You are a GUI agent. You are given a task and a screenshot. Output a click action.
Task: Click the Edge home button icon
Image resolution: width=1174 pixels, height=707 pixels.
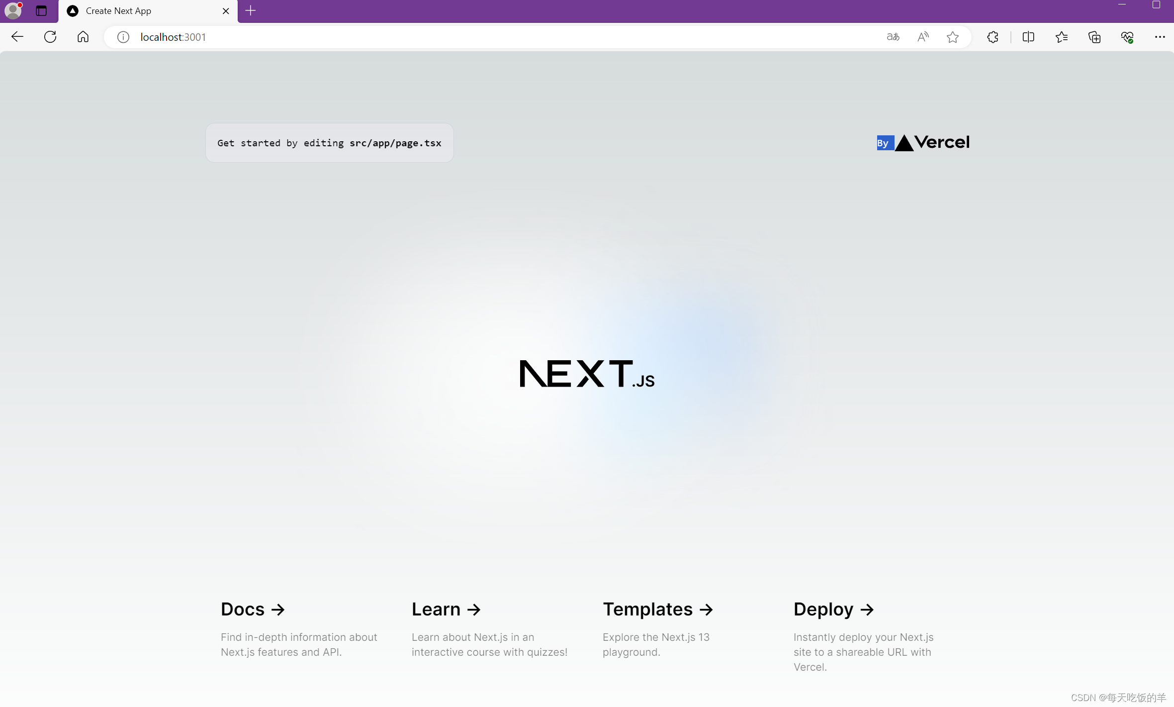tap(82, 37)
